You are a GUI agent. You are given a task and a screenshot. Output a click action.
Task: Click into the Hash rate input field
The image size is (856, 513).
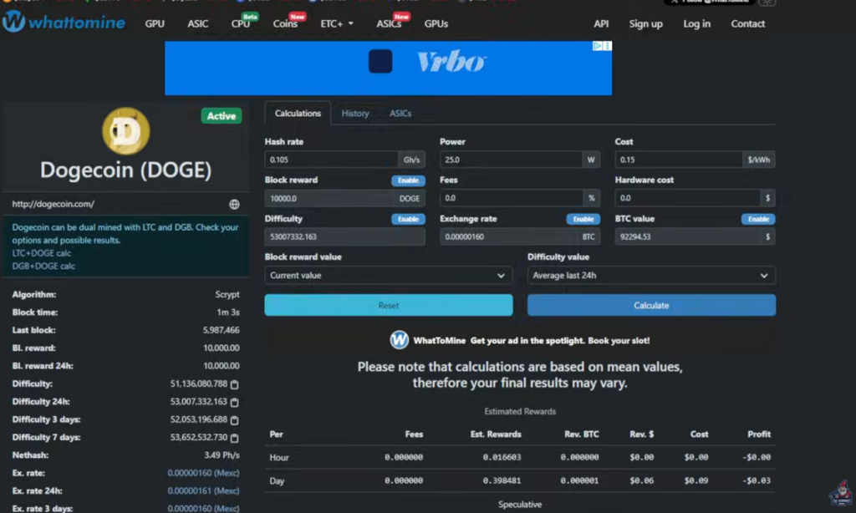pyautogui.click(x=331, y=160)
